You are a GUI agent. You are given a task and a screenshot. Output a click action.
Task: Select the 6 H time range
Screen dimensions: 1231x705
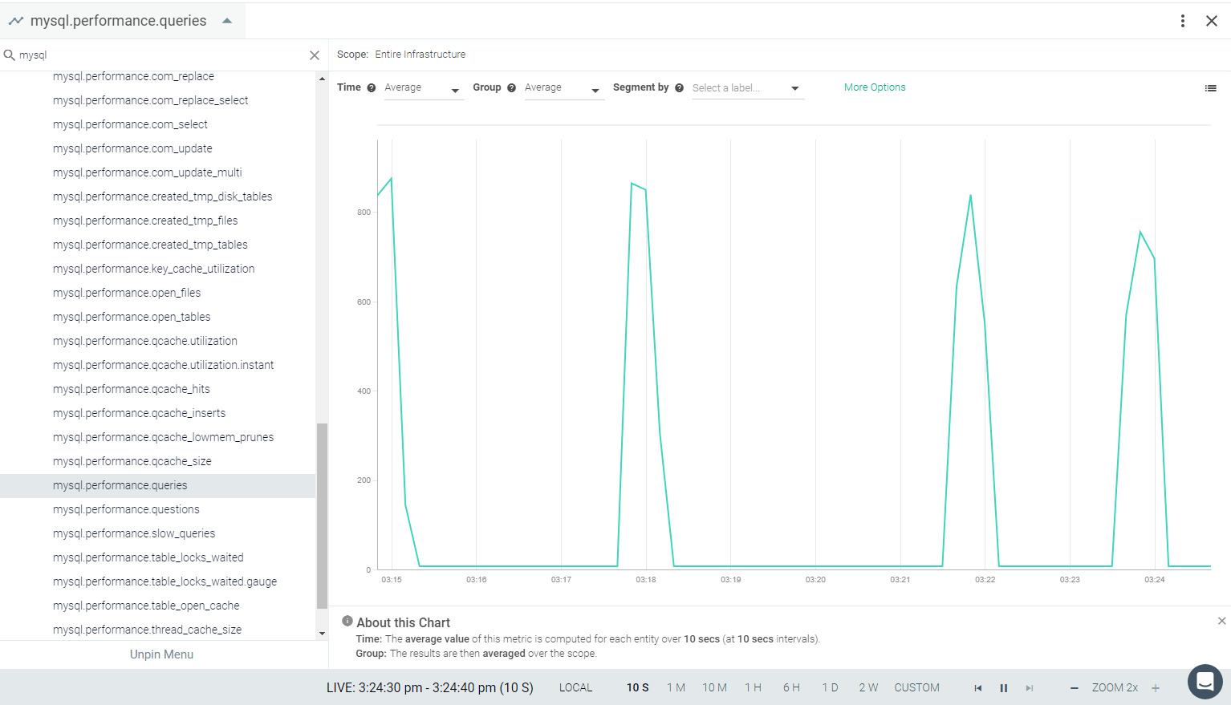point(791,688)
